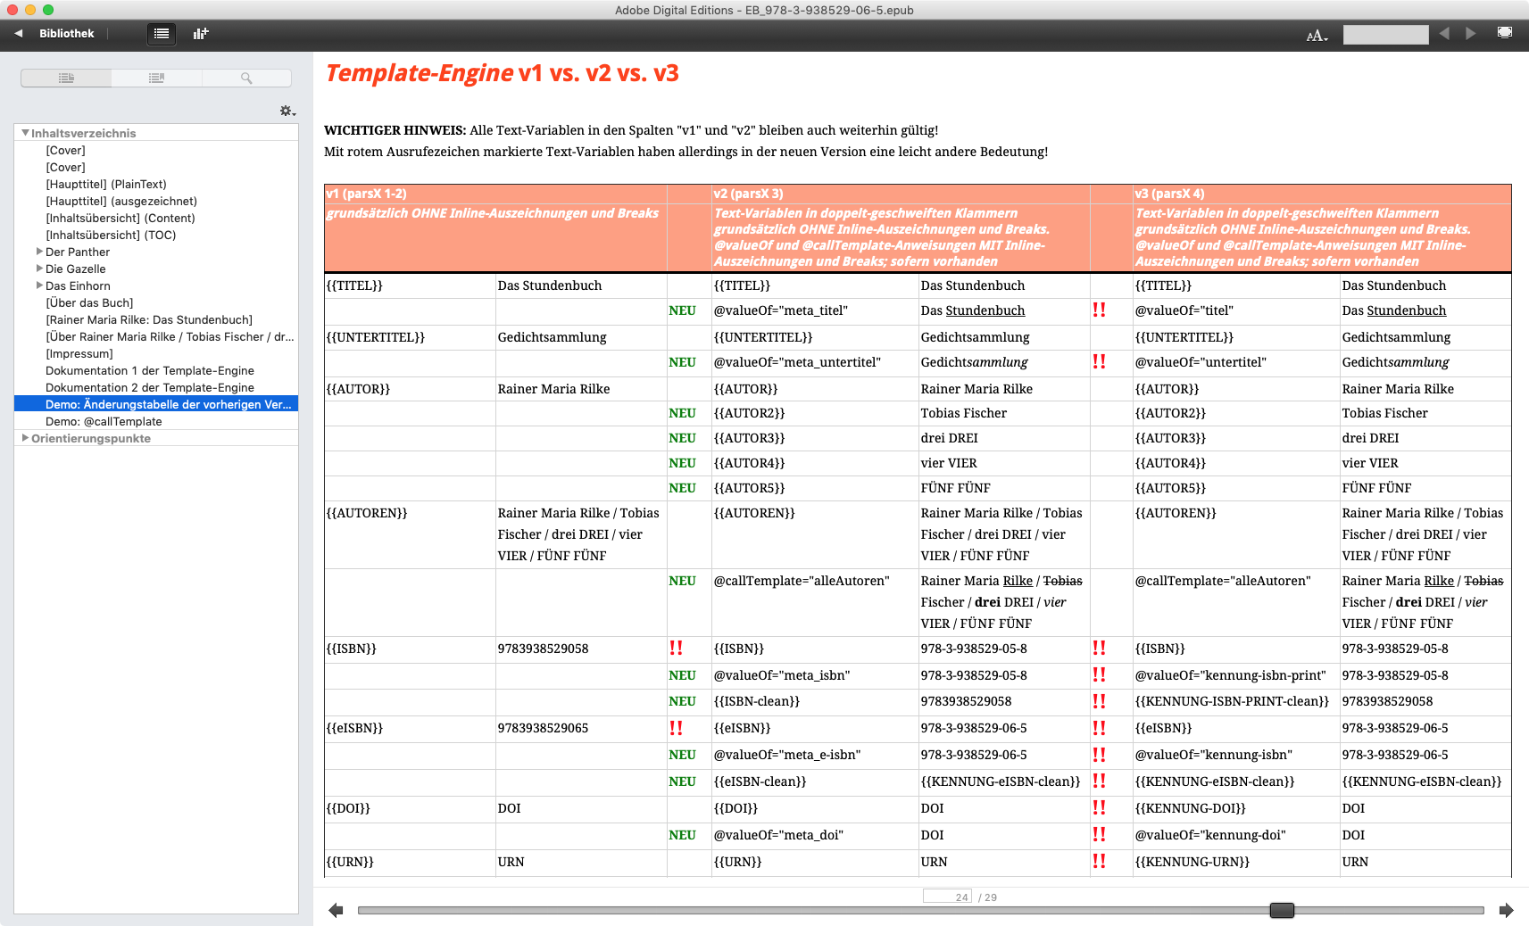The height and width of the screenshot is (926, 1529).
Task: Select the search tab in sidebar
Action: (246, 79)
